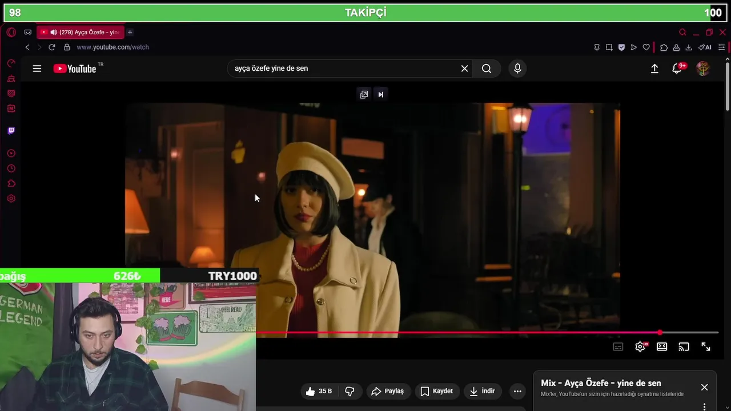
Task: Go back to the previous page
Action: [27, 47]
